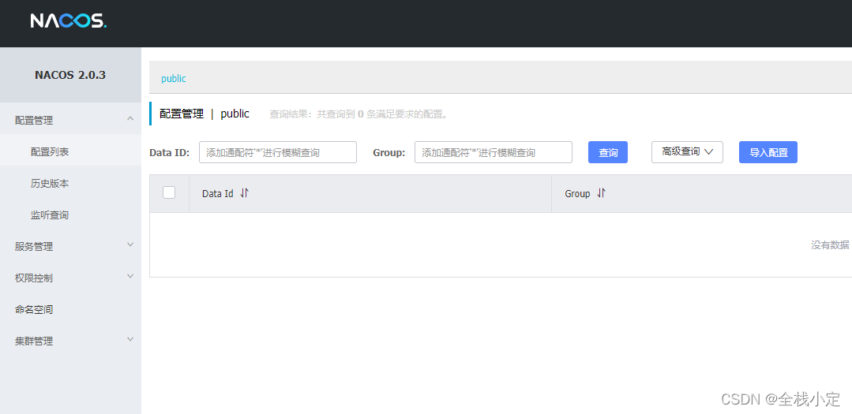This screenshot has height=414, width=852.
Task: Click the NACOS logo in header
Action: [x=69, y=21]
